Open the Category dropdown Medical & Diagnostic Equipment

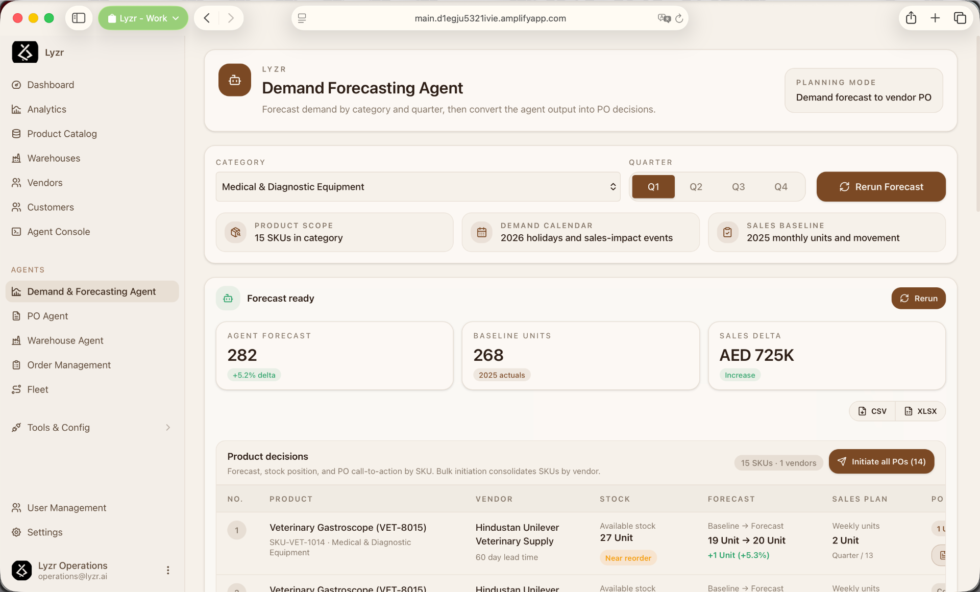[x=418, y=187]
